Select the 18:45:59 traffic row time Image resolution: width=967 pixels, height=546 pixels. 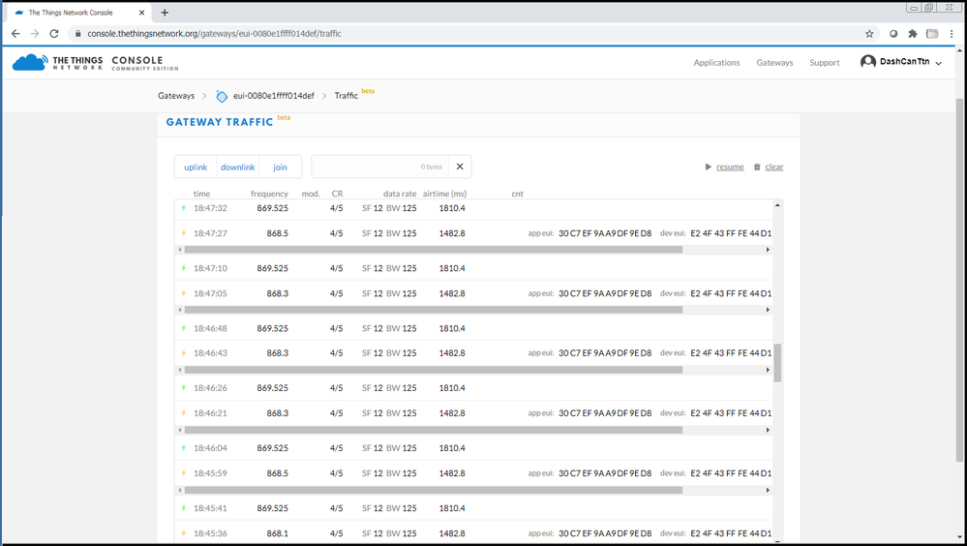pyautogui.click(x=210, y=473)
